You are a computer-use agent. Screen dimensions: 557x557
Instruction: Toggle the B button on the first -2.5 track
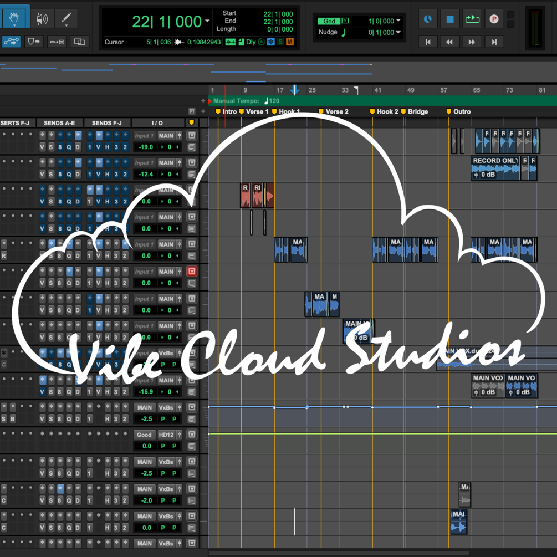pyautogui.click(x=12, y=419)
